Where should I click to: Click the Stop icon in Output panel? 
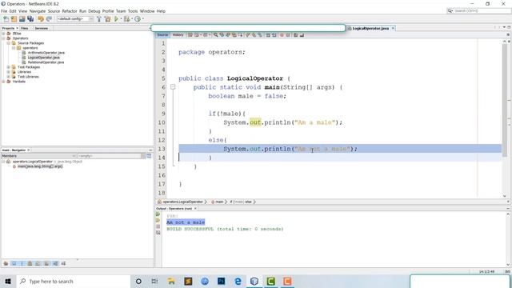click(x=158, y=226)
